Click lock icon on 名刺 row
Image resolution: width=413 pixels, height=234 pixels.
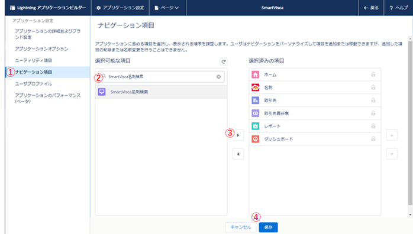[x=373, y=87]
